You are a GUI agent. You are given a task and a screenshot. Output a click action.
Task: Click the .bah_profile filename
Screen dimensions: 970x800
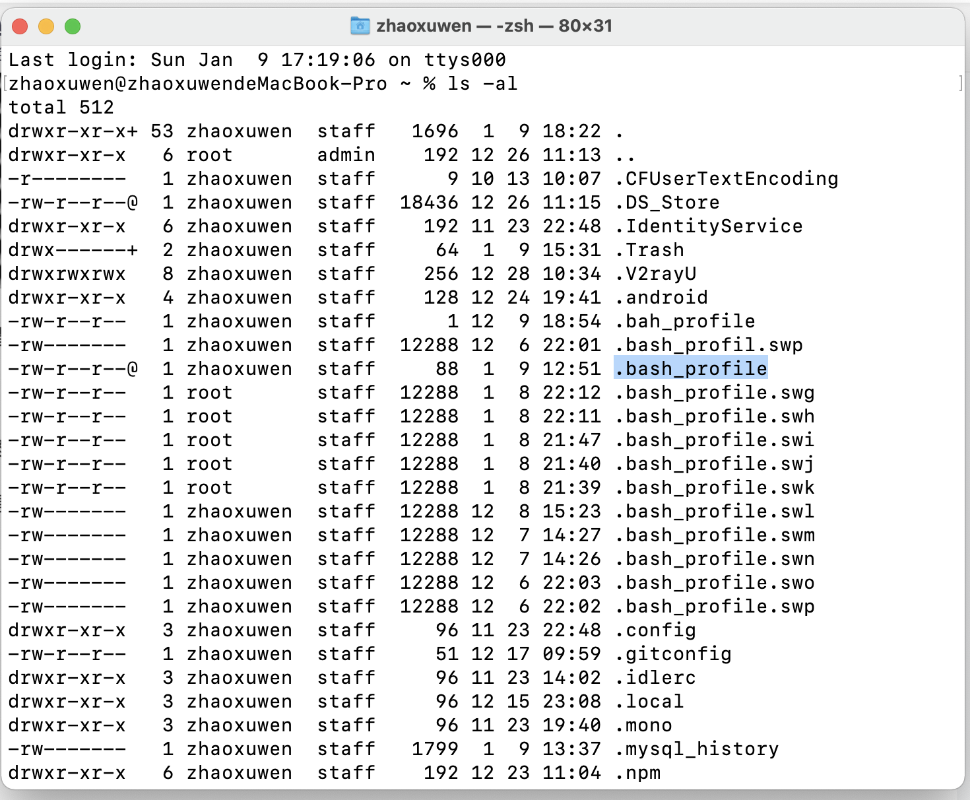(x=685, y=321)
